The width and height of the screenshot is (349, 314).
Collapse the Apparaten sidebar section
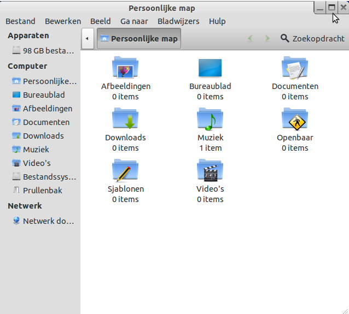coord(28,35)
